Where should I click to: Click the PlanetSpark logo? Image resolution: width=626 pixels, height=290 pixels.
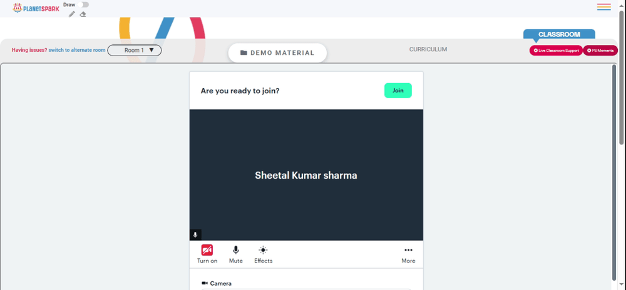tap(36, 7)
